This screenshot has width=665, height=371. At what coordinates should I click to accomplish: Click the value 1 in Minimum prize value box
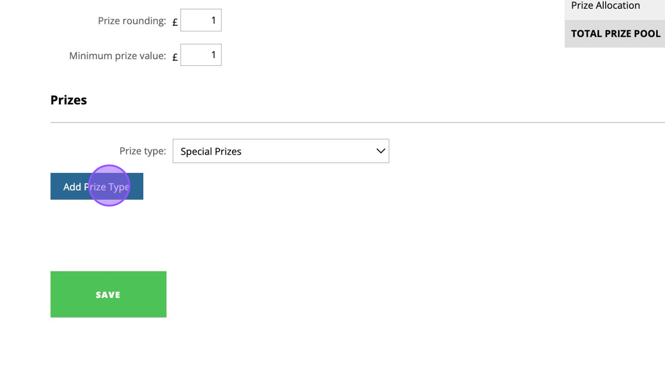(213, 55)
